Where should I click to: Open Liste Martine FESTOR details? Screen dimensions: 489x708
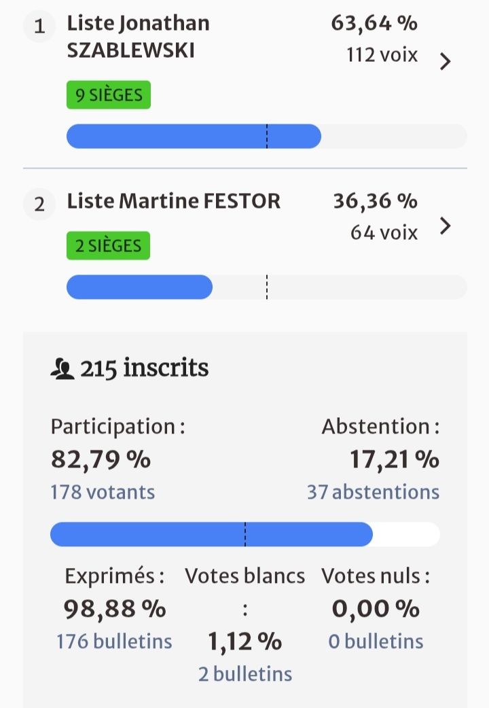[173, 202]
